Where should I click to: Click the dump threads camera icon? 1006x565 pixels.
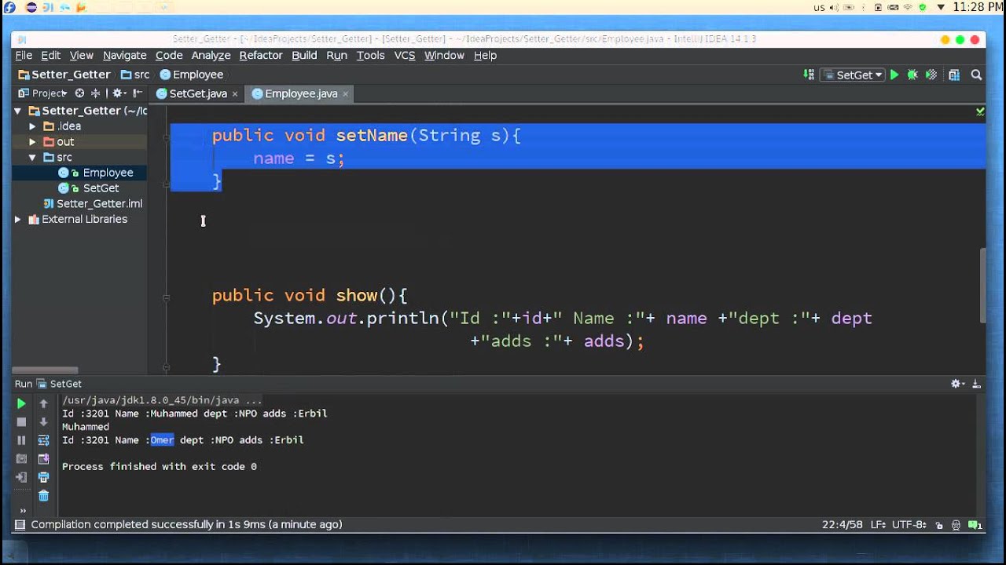click(21, 459)
